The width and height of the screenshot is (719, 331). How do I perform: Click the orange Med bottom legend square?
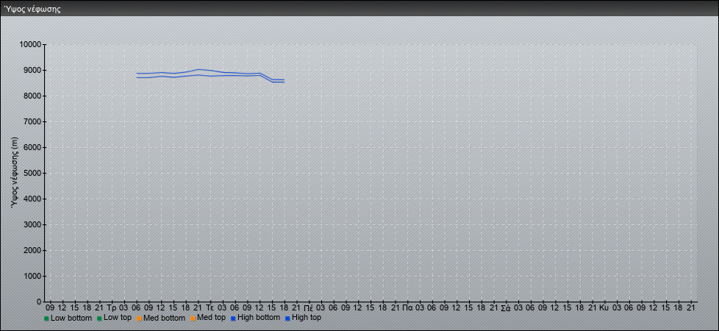[x=137, y=318]
